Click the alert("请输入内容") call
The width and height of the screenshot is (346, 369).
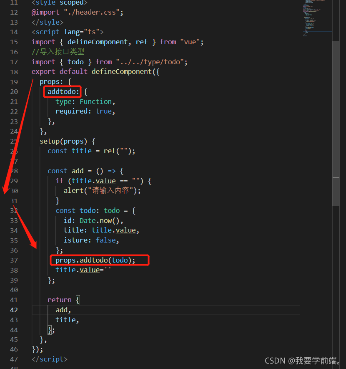click(x=102, y=190)
